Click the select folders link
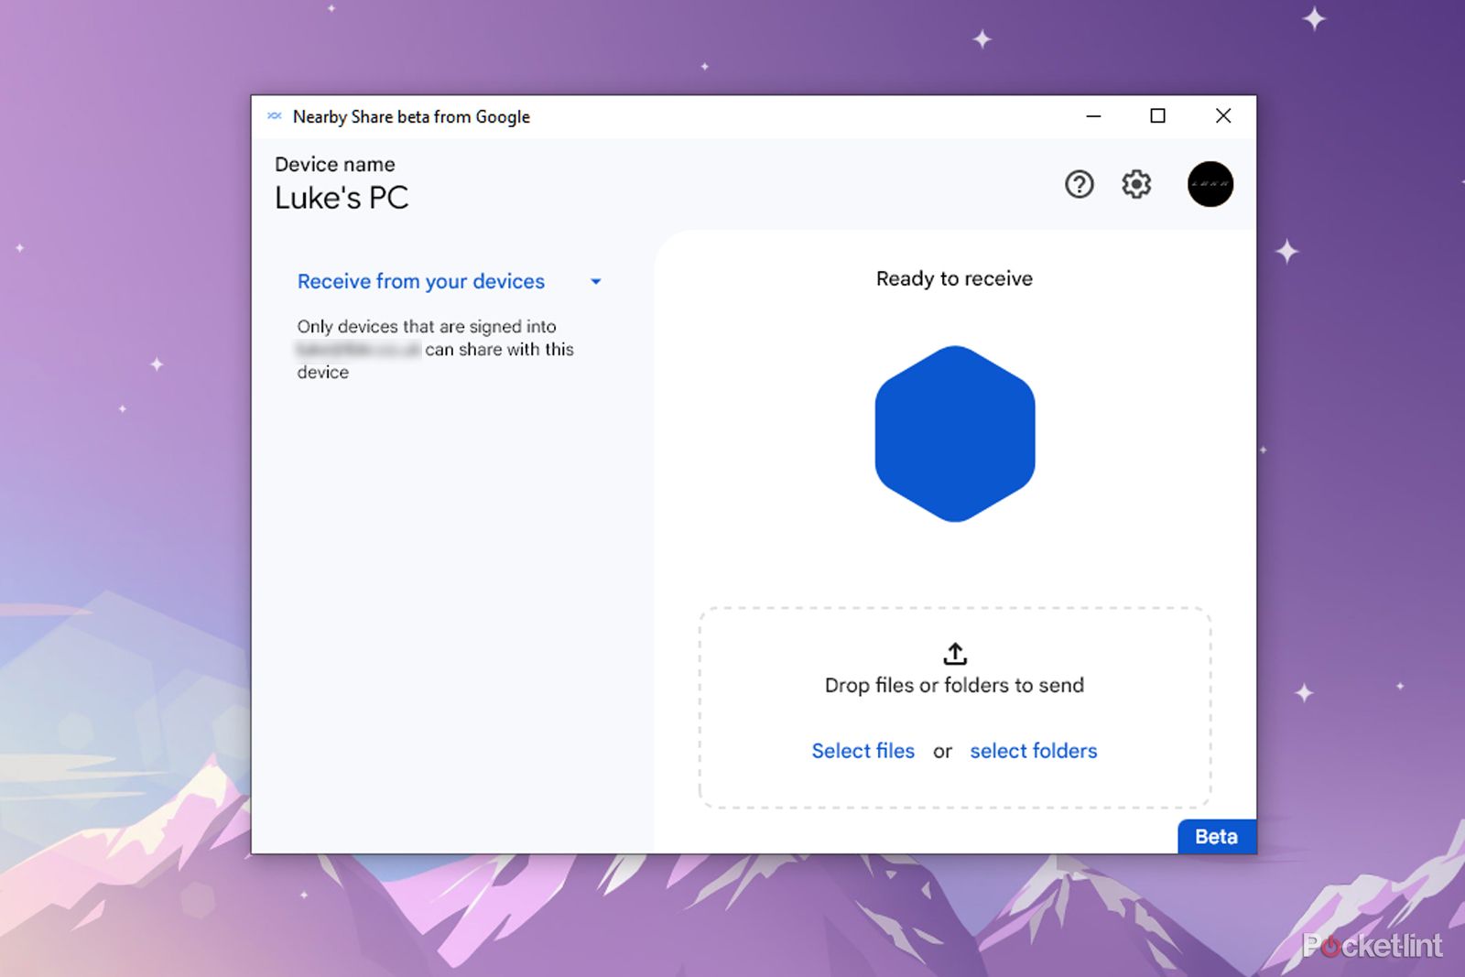Image resolution: width=1465 pixels, height=977 pixels. coord(1034,751)
